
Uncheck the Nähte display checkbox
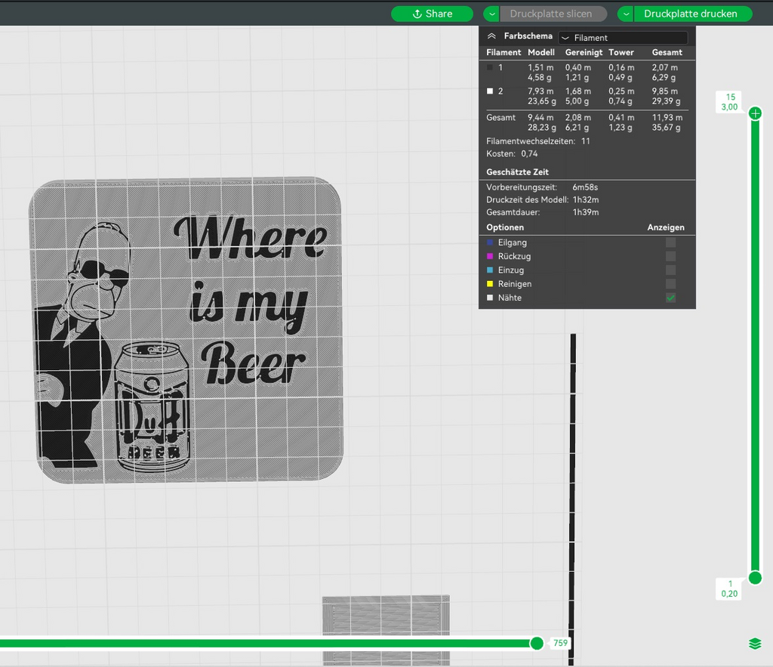click(x=670, y=298)
